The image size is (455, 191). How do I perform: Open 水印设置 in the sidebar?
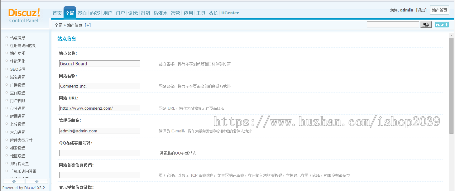pyautogui.click(x=17, y=132)
